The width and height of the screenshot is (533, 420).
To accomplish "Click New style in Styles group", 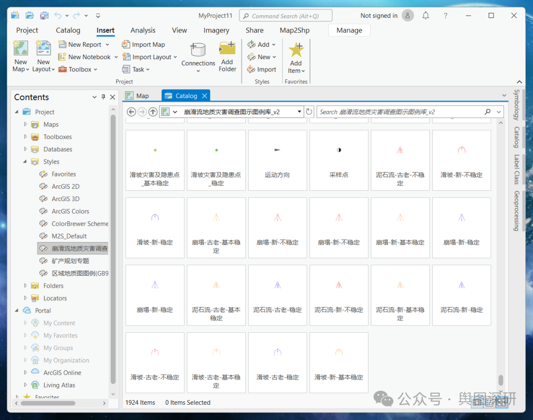I will click(262, 57).
